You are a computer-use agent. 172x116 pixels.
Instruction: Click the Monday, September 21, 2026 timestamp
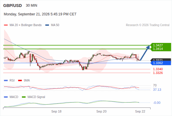pos(40,14)
